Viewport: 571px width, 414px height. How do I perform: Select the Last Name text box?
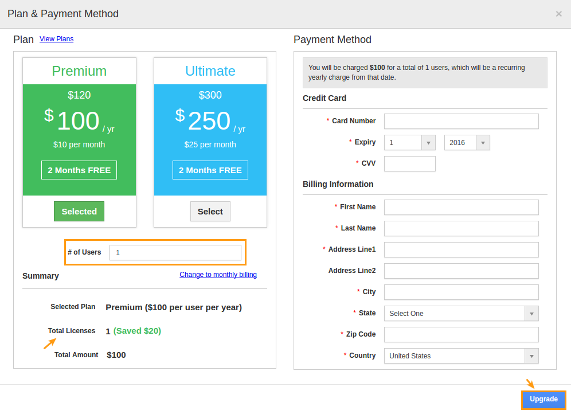pyautogui.click(x=461, y=228)
